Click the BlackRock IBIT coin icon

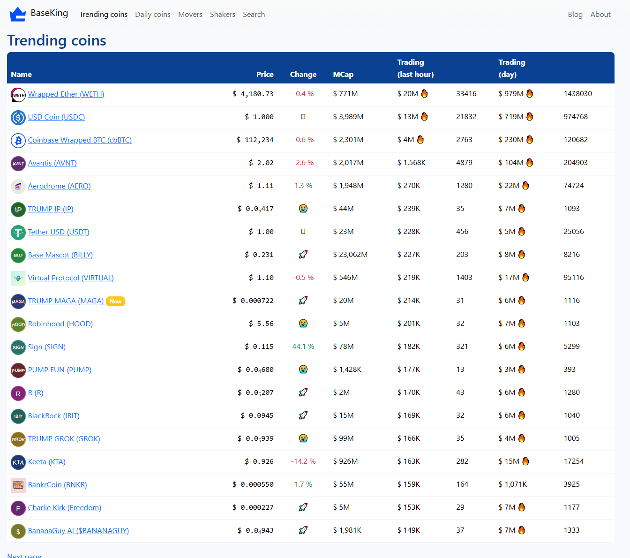[18, 416]
